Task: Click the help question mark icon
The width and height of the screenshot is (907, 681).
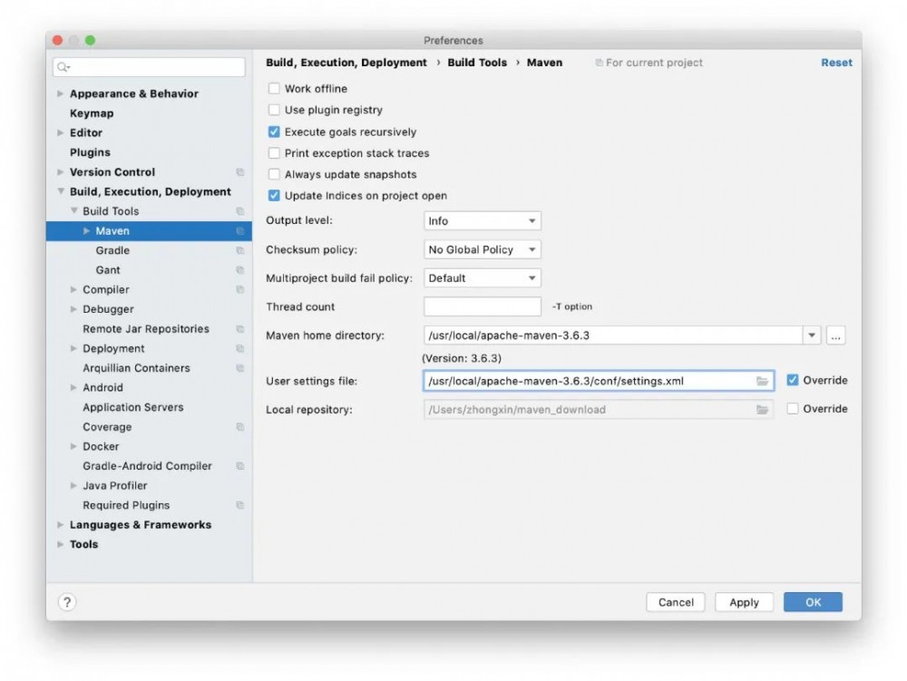Action: coord(67,602)
